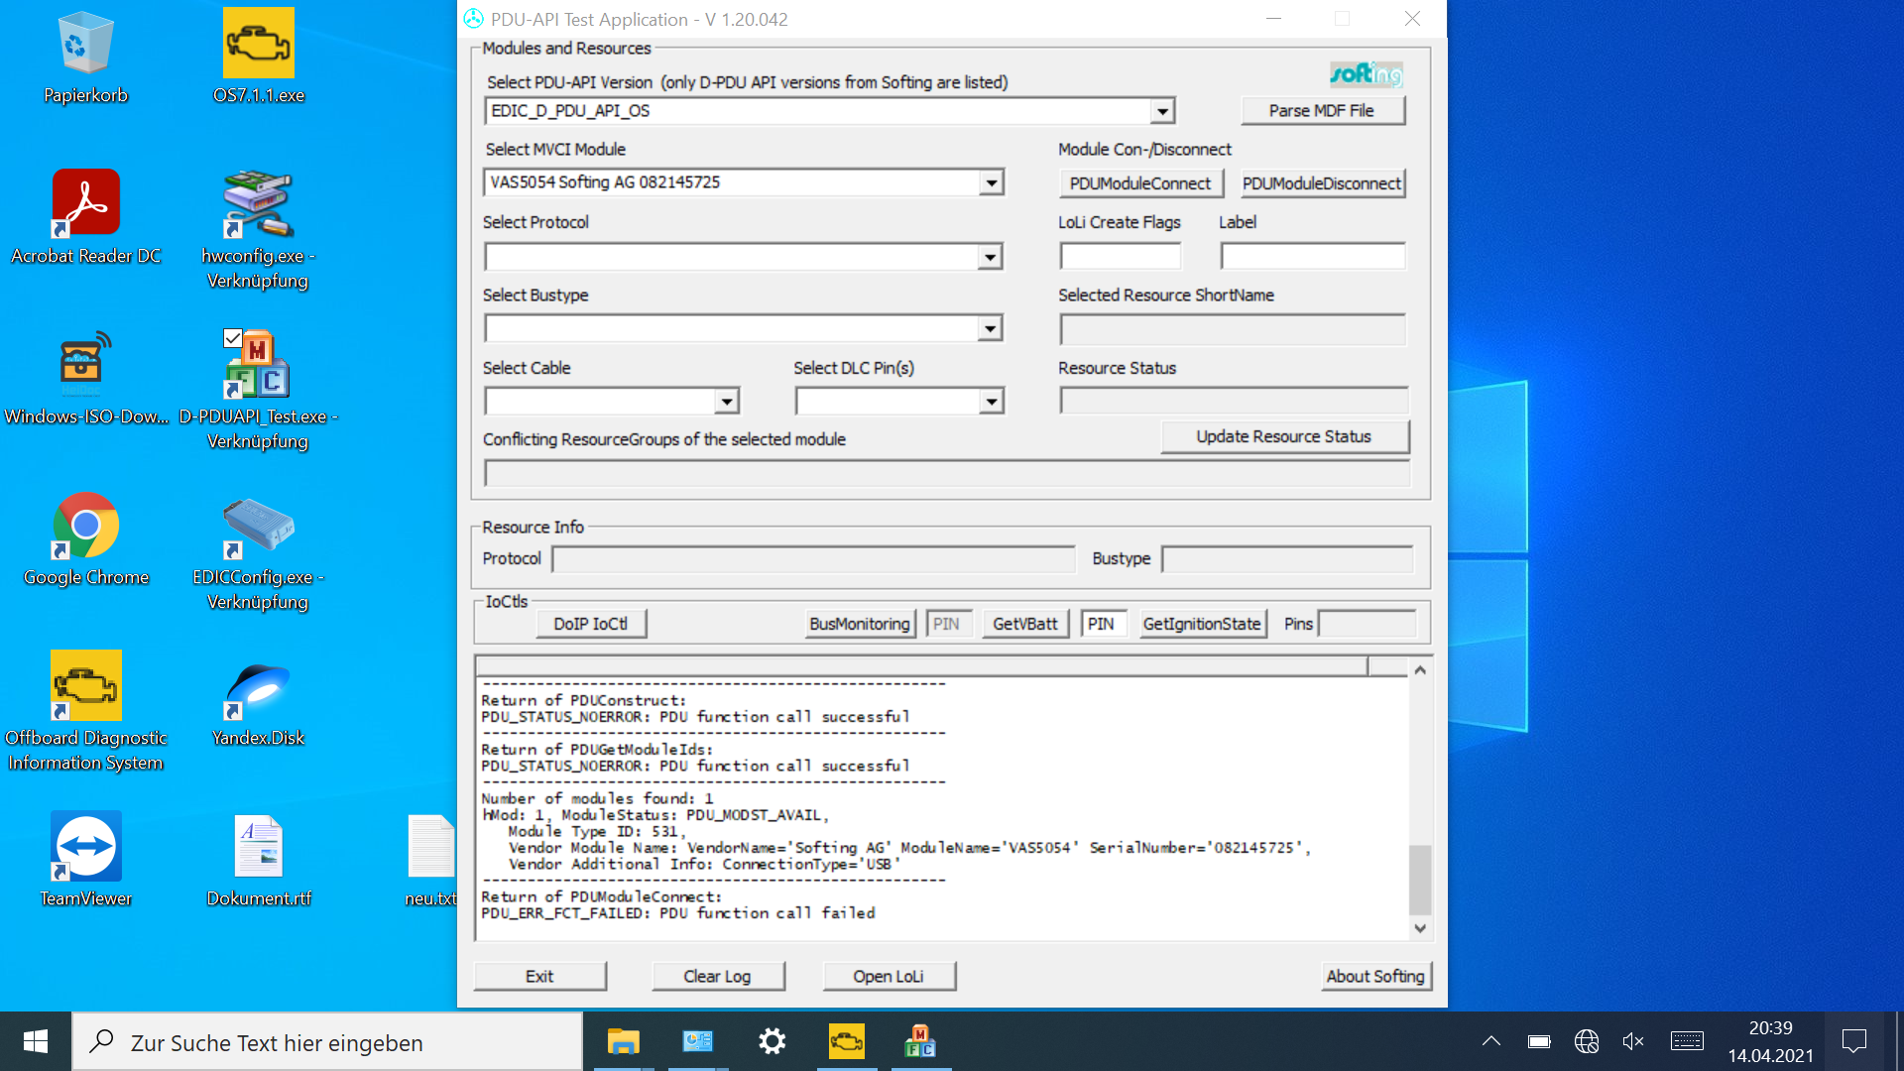The image size is (1904, 1071).
Task: Click the Pins field in IoCtls
Action: click(1367, 624)
